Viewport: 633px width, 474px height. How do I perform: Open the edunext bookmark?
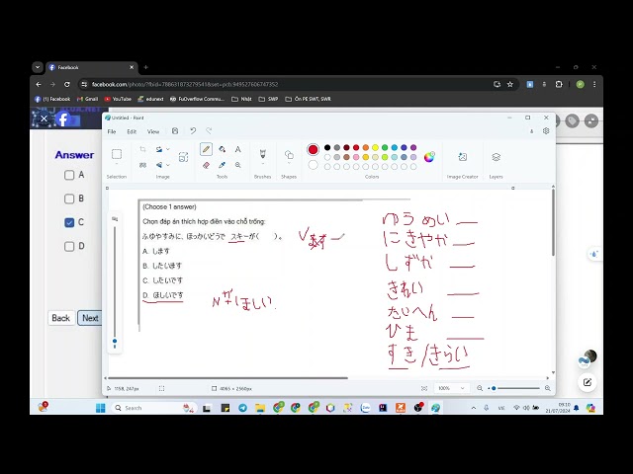[150, 99]
